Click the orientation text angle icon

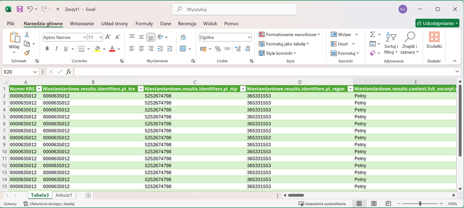click(x=161, y=37)
